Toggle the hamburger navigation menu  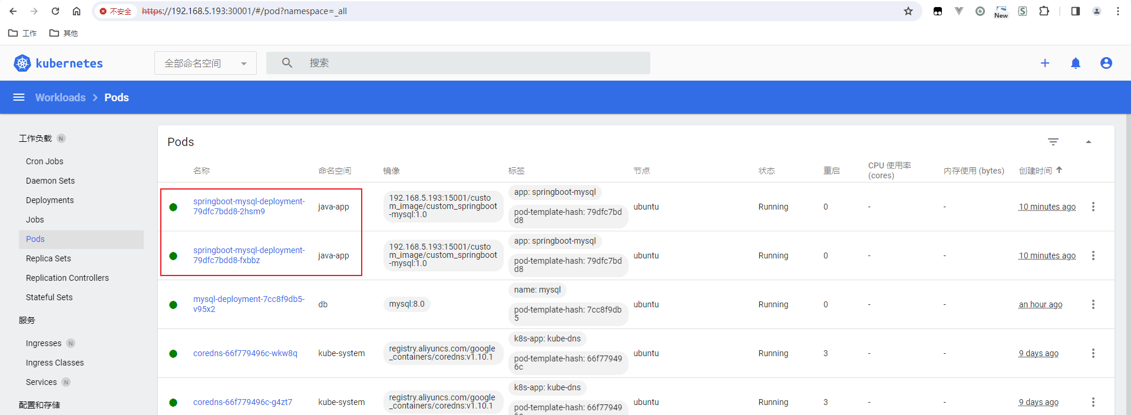point(19,97)
